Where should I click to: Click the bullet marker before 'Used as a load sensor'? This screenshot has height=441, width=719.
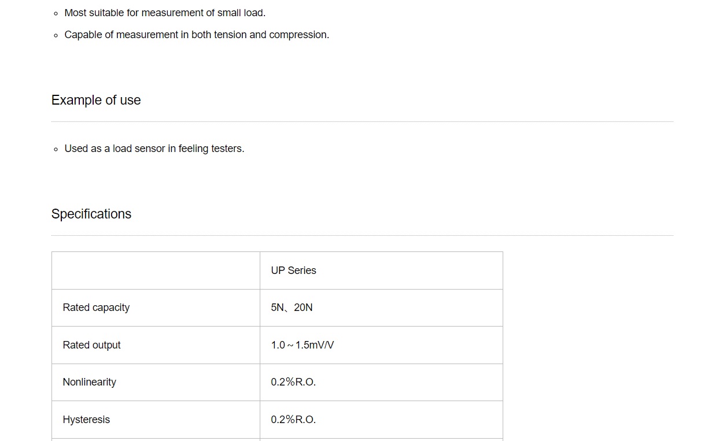tap(56, 149)
